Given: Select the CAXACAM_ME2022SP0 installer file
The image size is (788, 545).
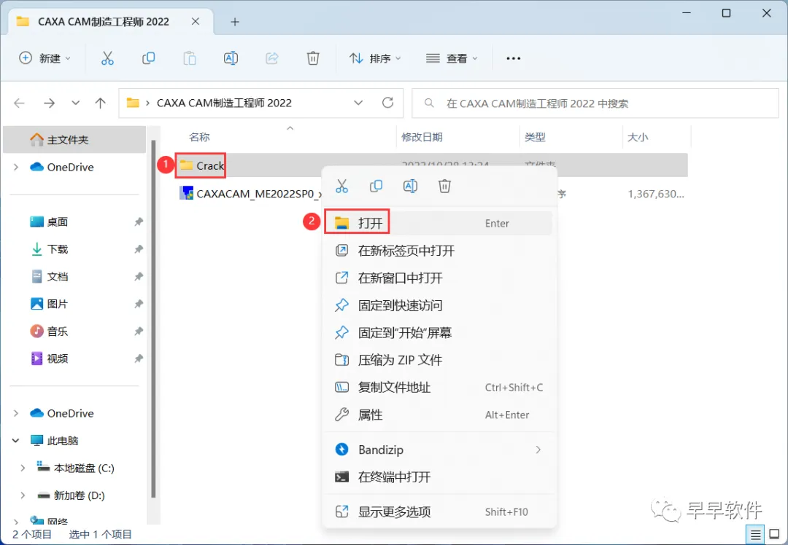Looking at the screenshot, I should point(250,194).
